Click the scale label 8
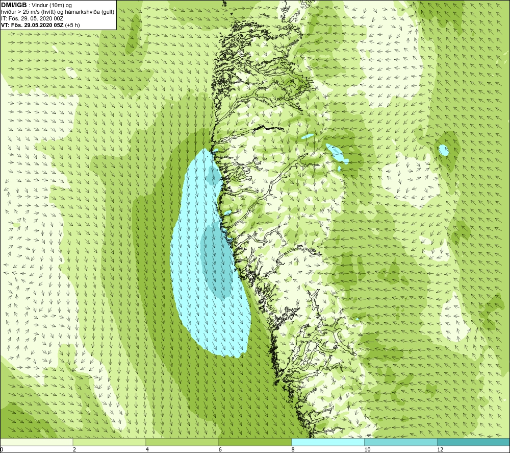The width and height of the screenshot is (510, 453). 293,450
